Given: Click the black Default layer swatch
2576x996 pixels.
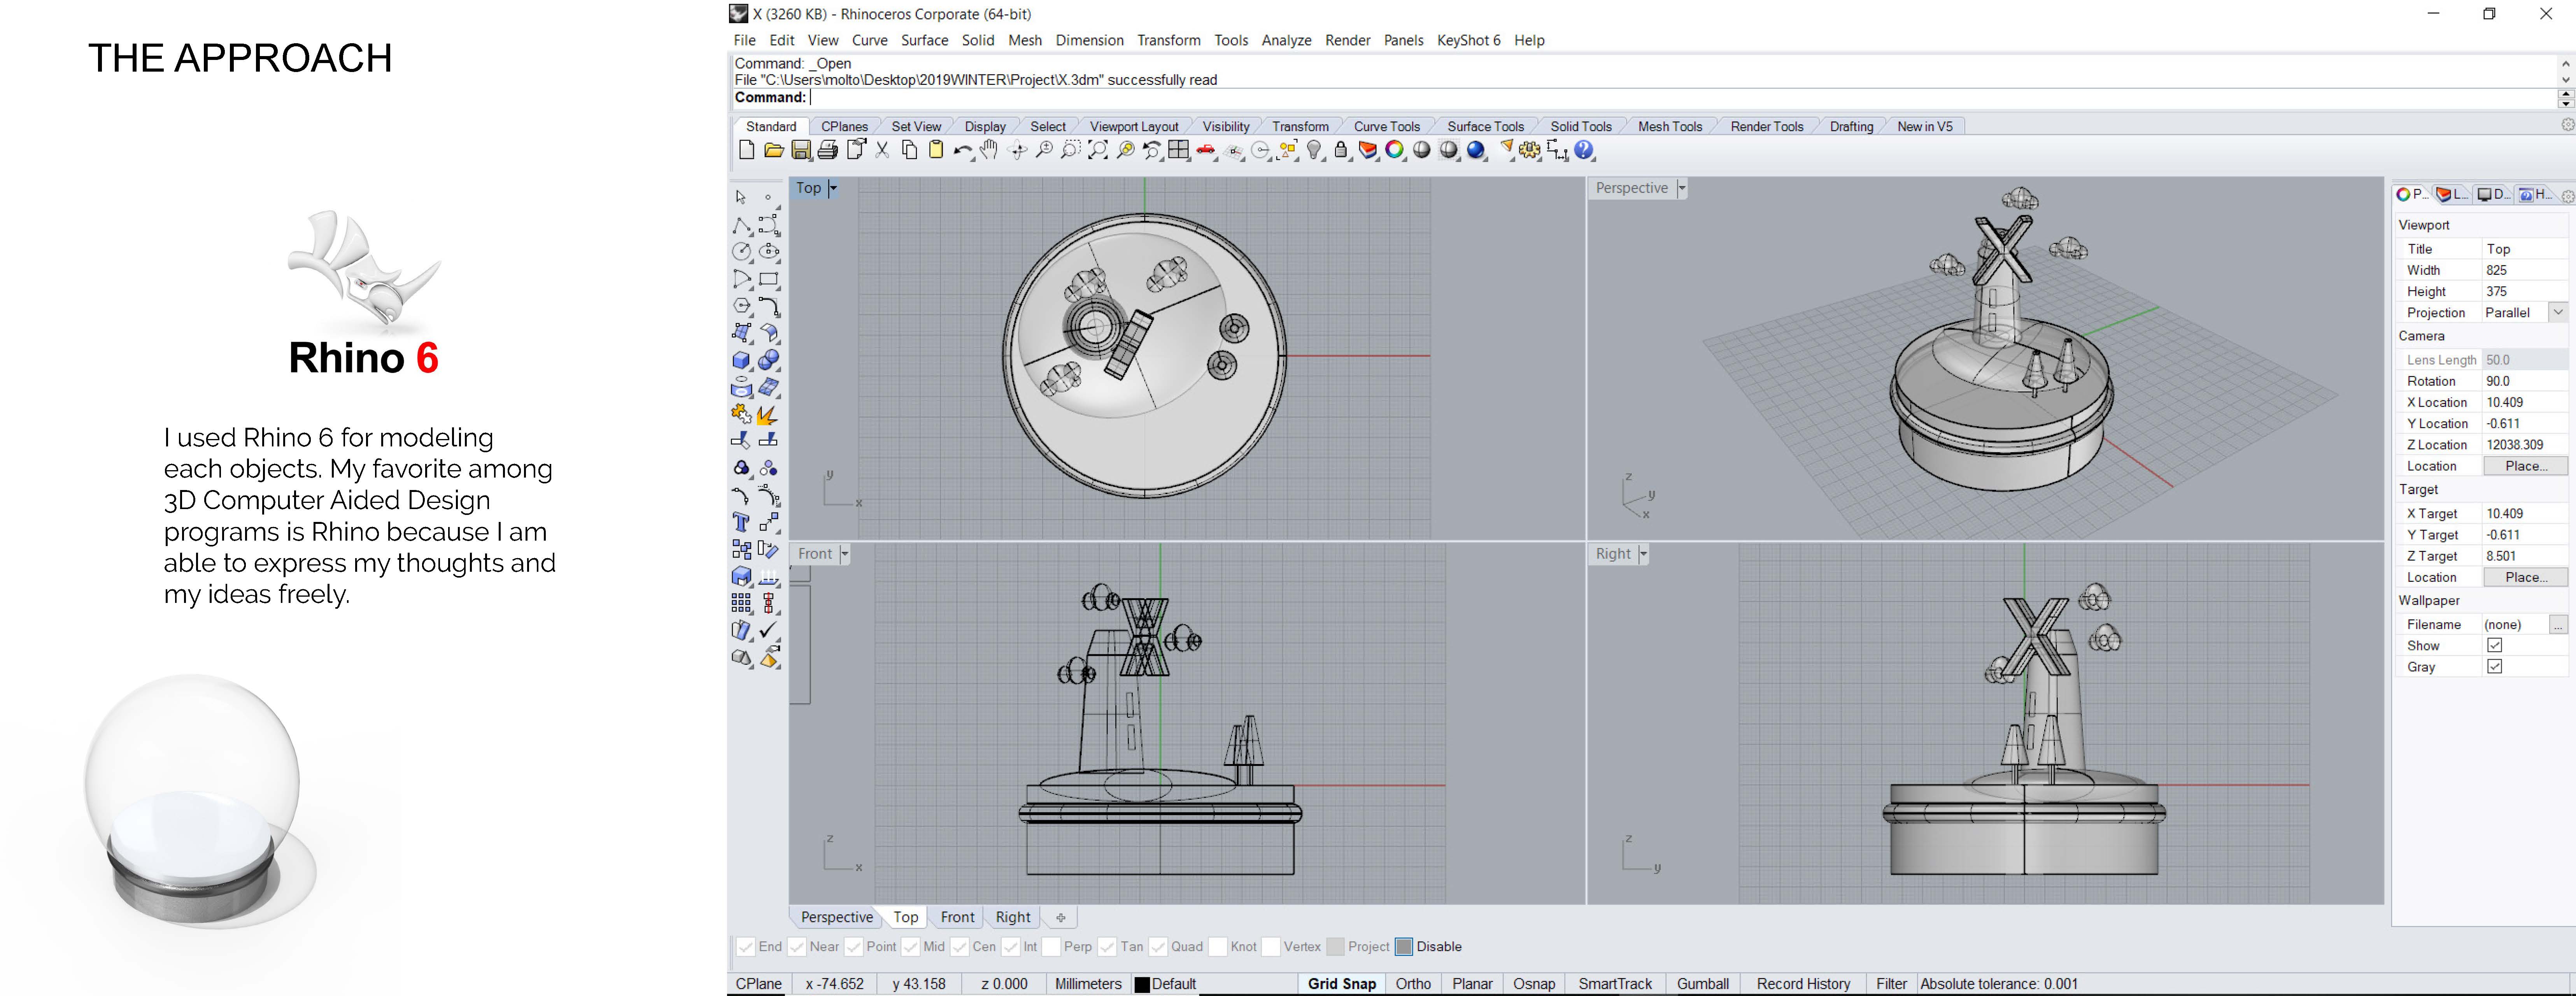Looking at the screenshot, I should tap(1142, 984).
